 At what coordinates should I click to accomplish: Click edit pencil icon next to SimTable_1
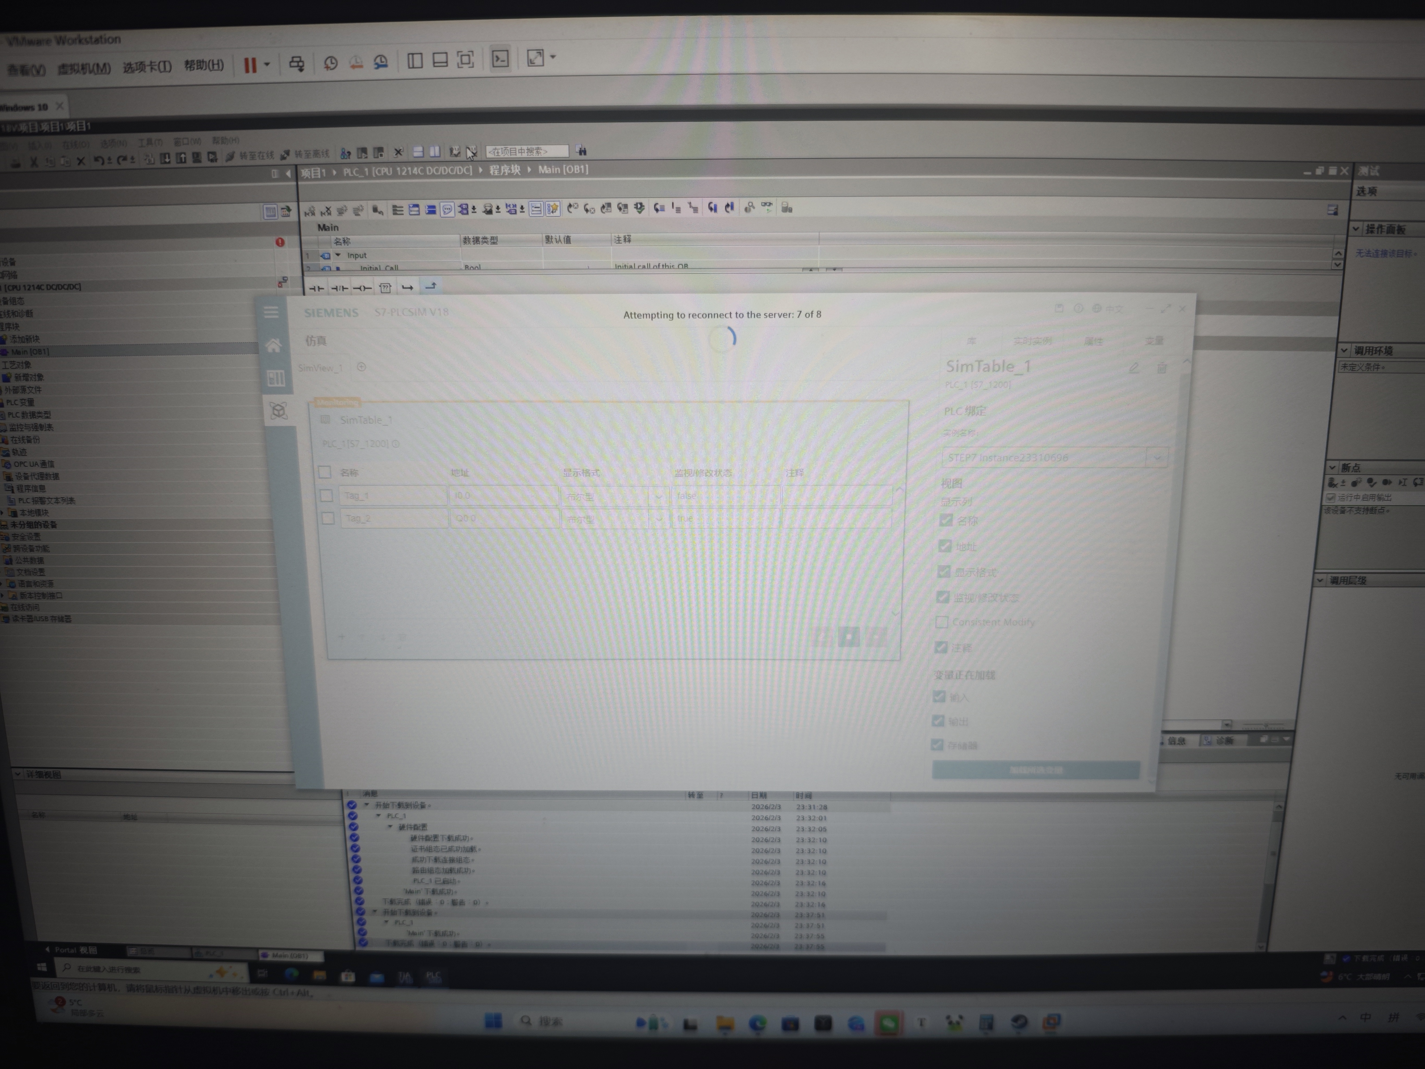1134,367
